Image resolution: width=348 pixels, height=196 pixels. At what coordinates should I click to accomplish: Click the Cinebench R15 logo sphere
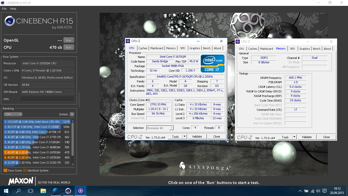coord(9,21)
